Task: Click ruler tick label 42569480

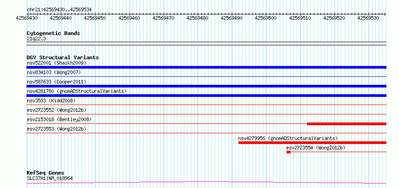Action: (x=197, y=18)
